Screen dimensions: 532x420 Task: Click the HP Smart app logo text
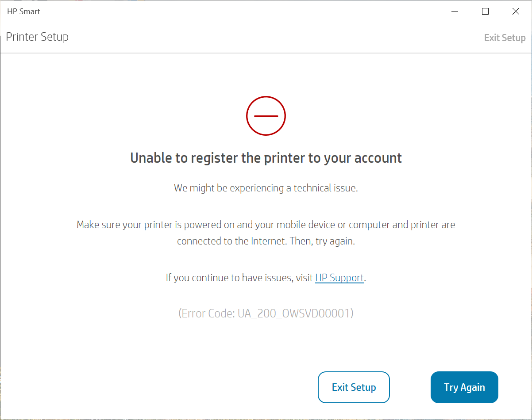click(x=23, y=11)
